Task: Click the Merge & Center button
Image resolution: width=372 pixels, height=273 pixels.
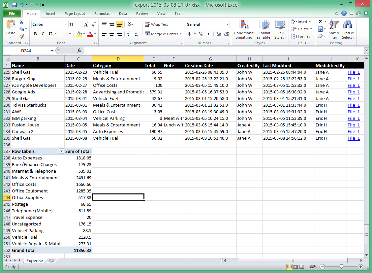Action: (161, 34)
